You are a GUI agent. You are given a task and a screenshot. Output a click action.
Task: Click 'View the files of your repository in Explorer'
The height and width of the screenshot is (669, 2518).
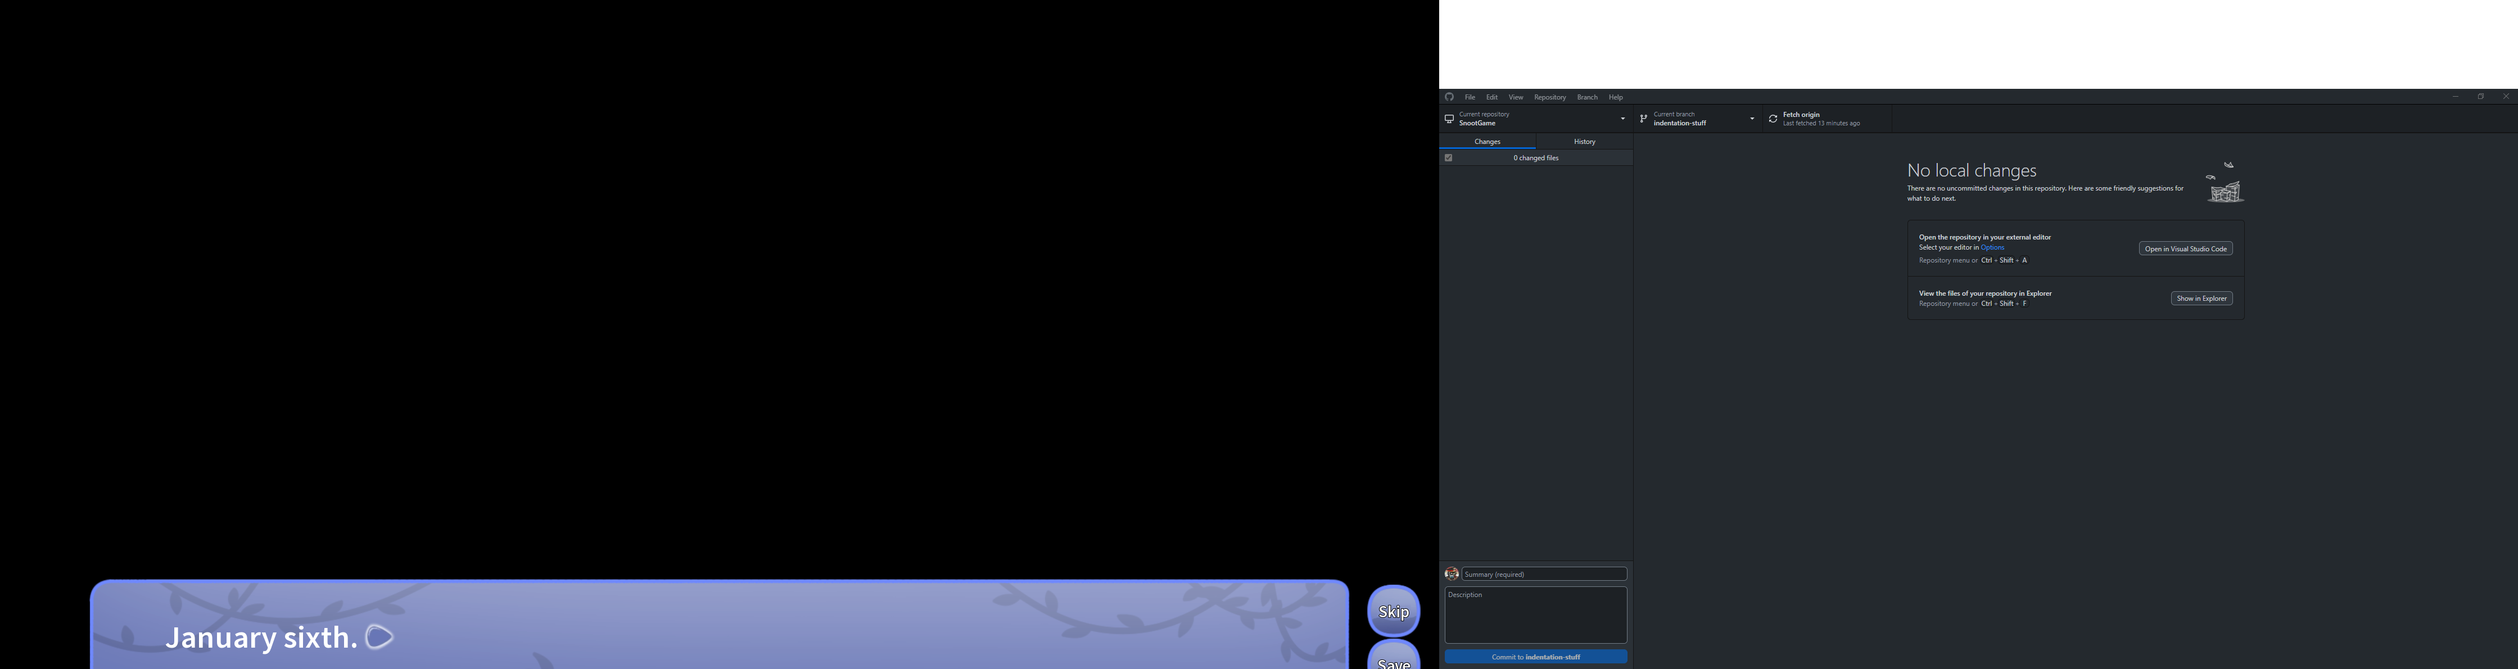point(1985,293)
